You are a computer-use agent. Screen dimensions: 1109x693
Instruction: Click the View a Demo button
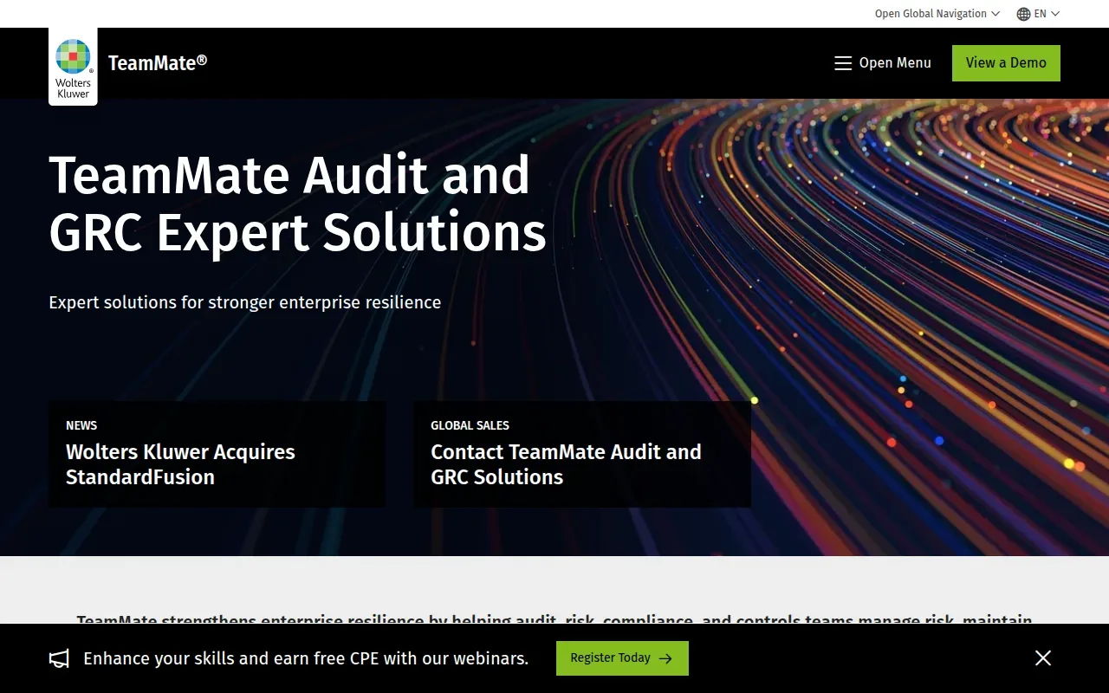click(1006, 63)
